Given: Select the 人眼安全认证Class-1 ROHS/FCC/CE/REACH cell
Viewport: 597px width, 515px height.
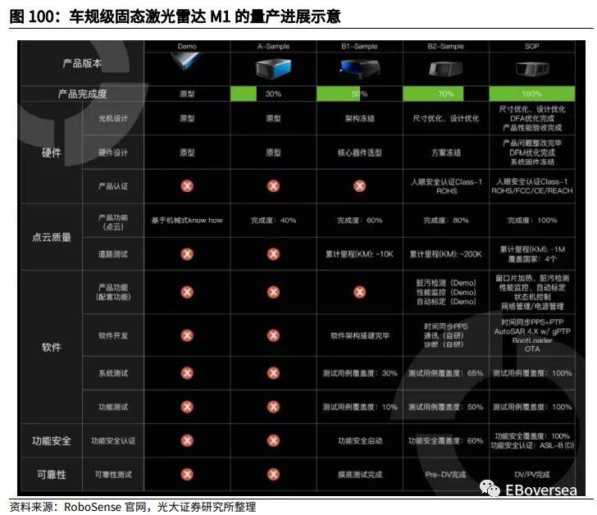Looking at the screenshot, I should tap(532, 186).
